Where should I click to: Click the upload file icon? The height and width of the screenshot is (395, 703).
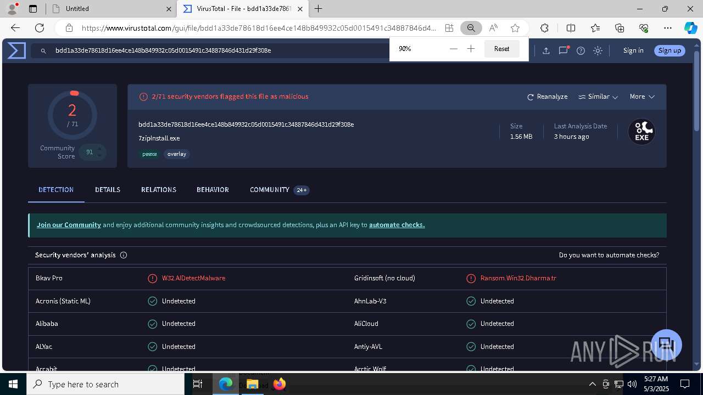(x=546, y=50)
